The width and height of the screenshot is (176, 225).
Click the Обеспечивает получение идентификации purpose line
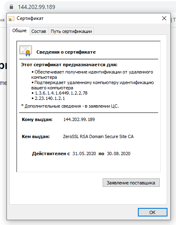click(92, 74)
